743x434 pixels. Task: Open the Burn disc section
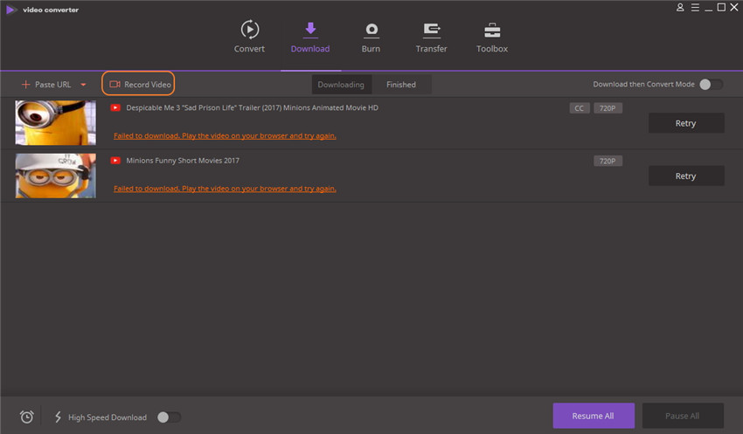(371, 37)
